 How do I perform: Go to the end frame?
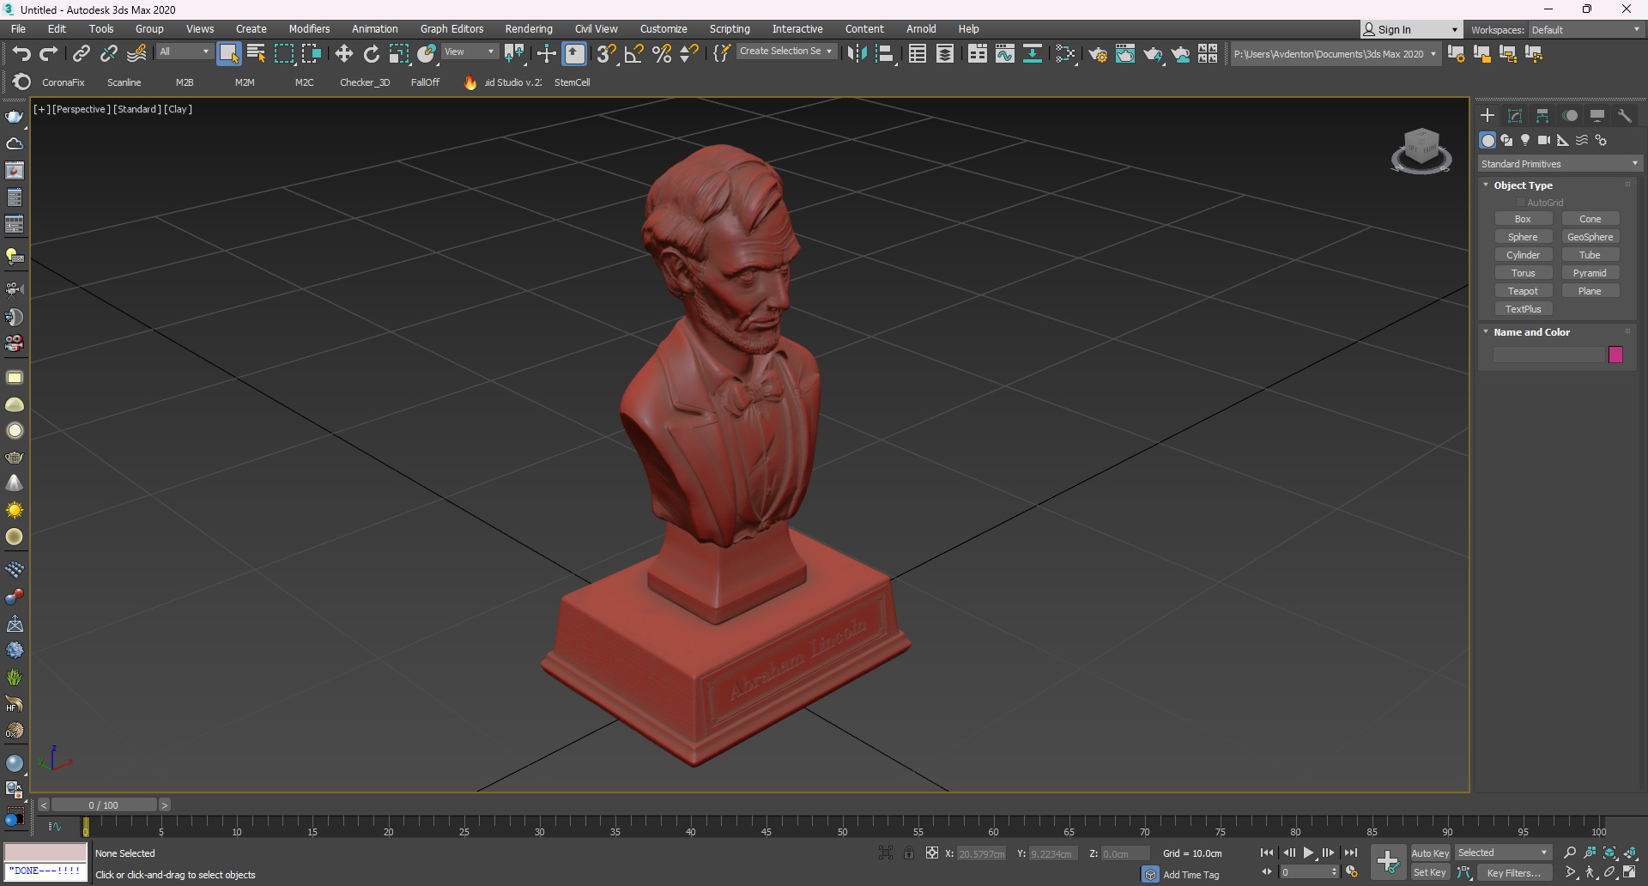pyautogui.click(x=1351, y=853)
